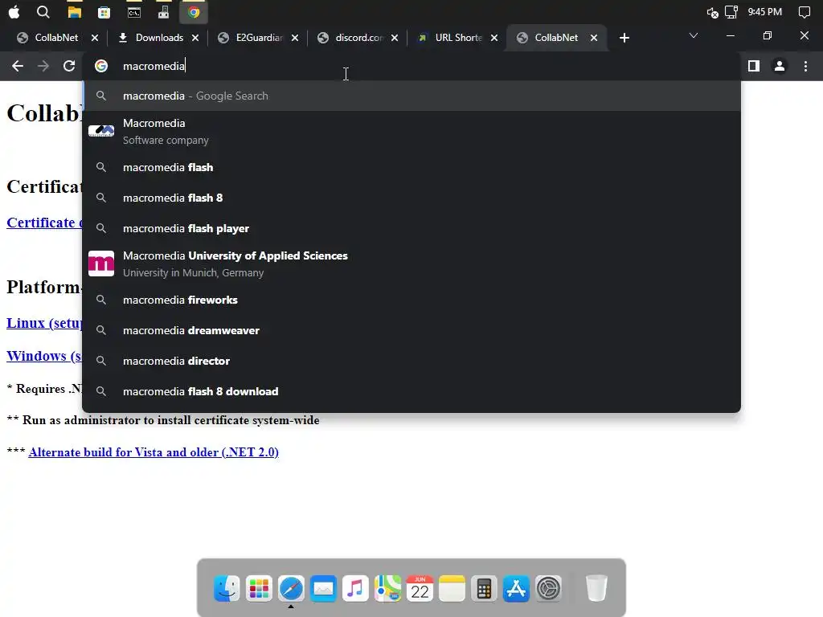Choose the 'macromedia flash 8' suggestion

(x=411, y=198)
